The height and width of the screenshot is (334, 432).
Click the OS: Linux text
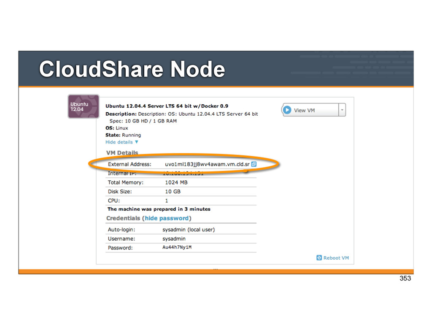pos(117,128)
